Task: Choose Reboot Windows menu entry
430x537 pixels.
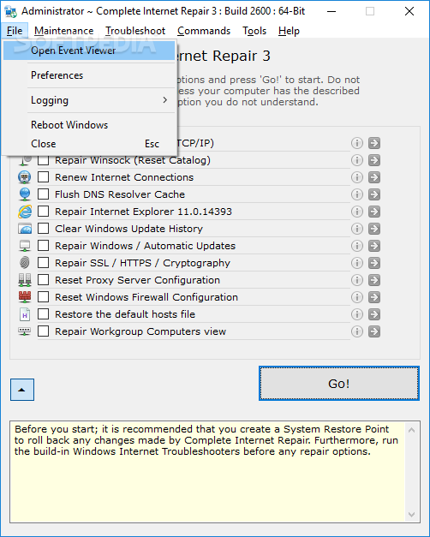Action: click(x=89, y=125)
